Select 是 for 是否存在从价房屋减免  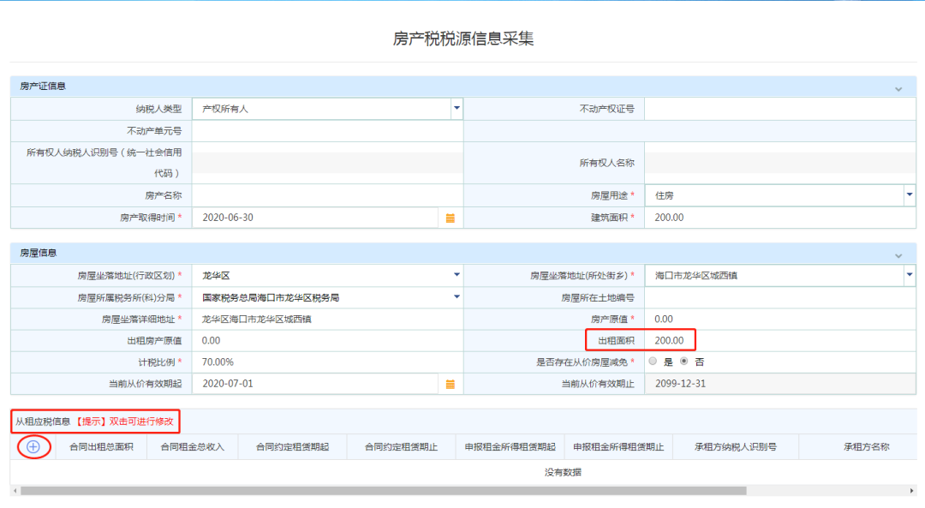pos(653,362)
